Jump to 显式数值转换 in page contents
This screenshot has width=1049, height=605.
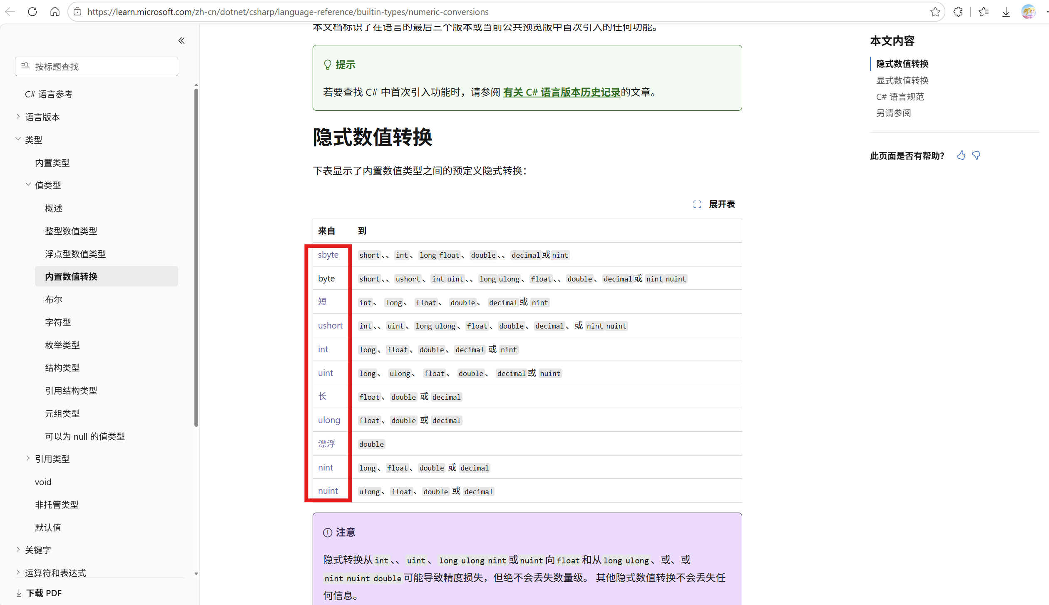(x=902, y=80)
